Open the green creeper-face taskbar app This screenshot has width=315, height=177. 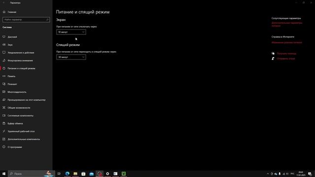point(124,174)
